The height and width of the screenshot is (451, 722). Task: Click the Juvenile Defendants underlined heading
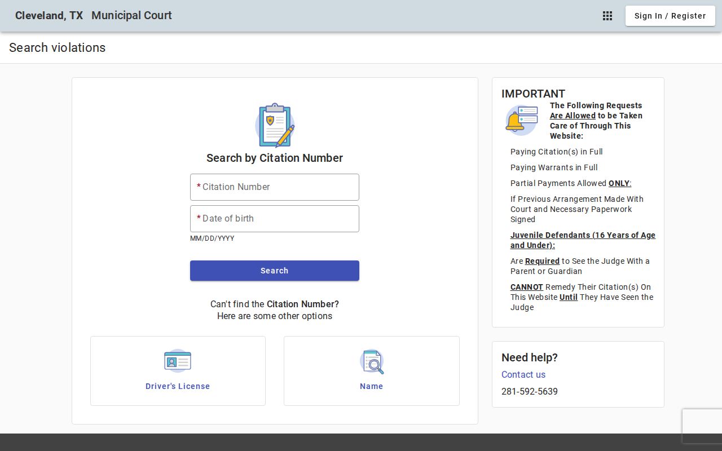pyautogui.click(x=583, y=240)
